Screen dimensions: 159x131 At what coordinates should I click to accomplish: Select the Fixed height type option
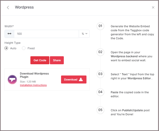[24, 48]
